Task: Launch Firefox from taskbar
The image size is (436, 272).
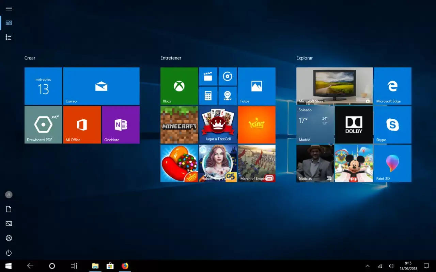Action: tap(125, 266)
